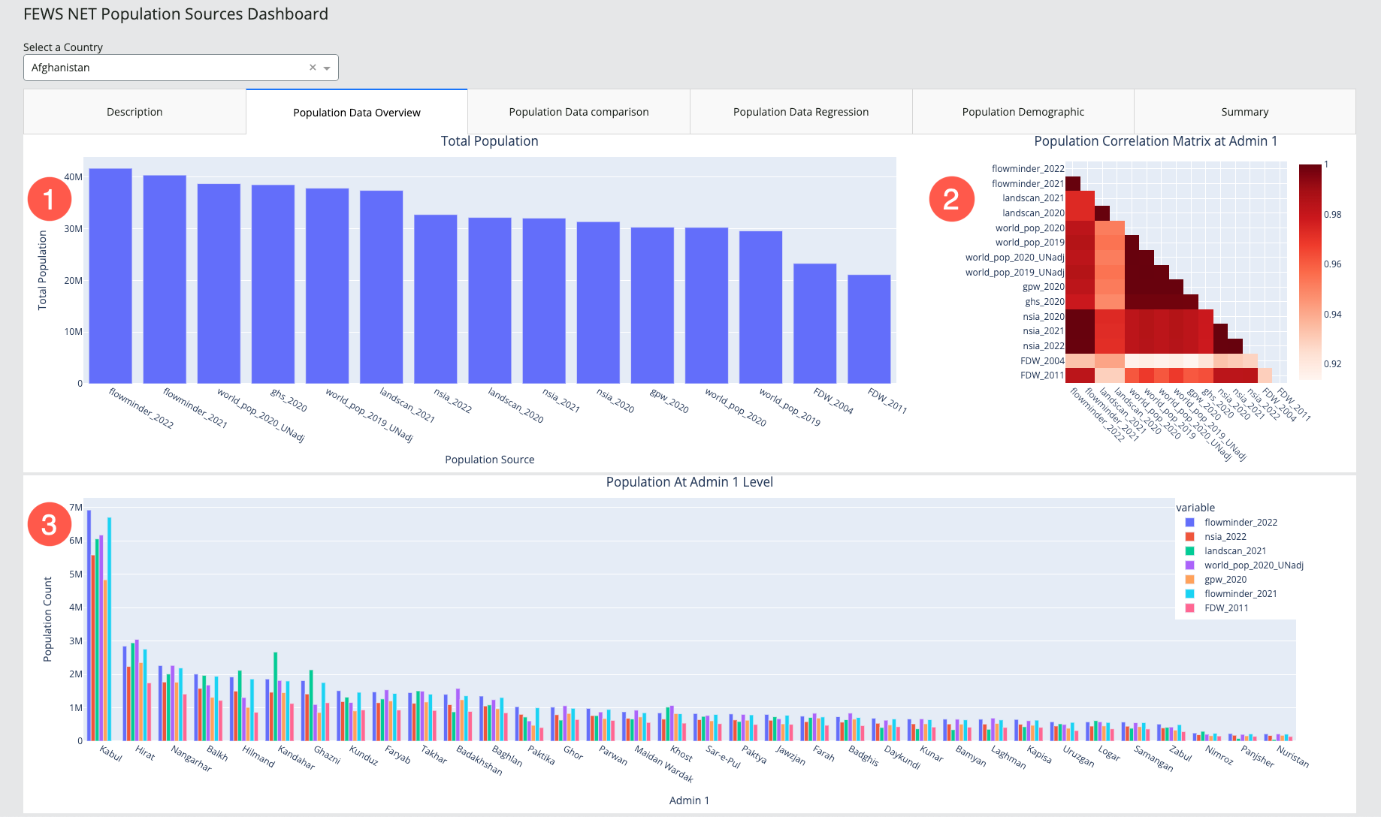Toggle flowminder_2021 legend entry
1381x817 pixels.
point(1240,594)
